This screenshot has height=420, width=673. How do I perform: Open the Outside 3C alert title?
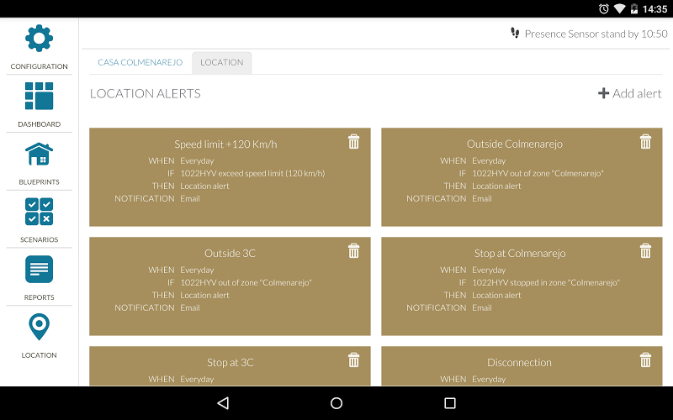tap(230, 254)
